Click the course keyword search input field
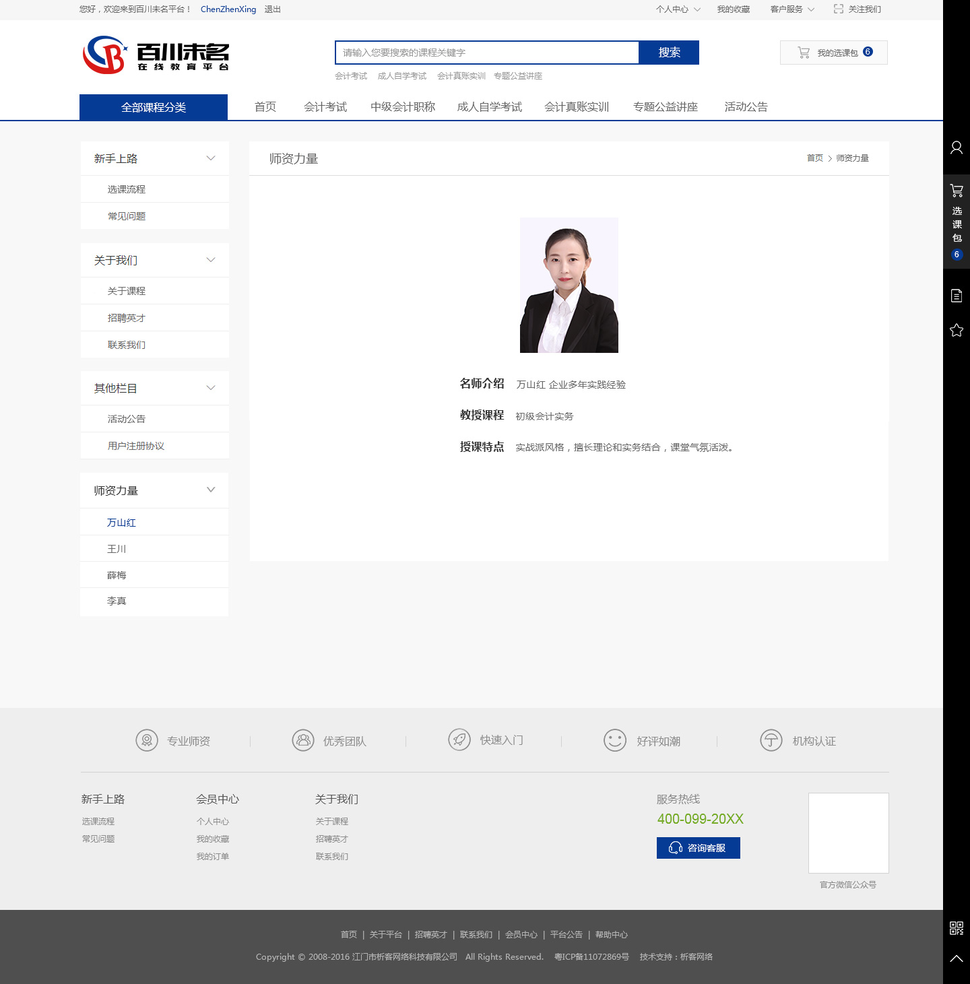 486,53
